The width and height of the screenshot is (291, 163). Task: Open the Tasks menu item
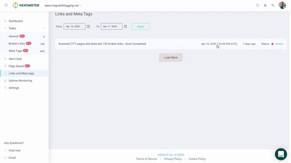click(x=12, y=28)
